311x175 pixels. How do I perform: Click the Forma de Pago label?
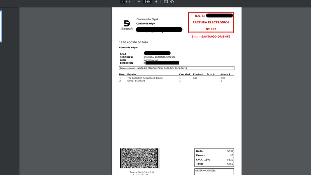[x=128, y=47]
